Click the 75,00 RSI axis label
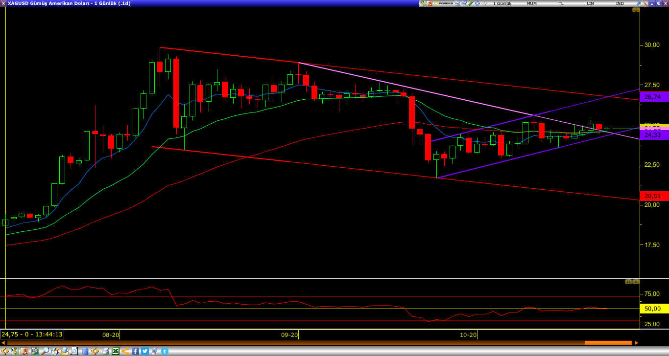669x356 pixels. pos(652,293)
